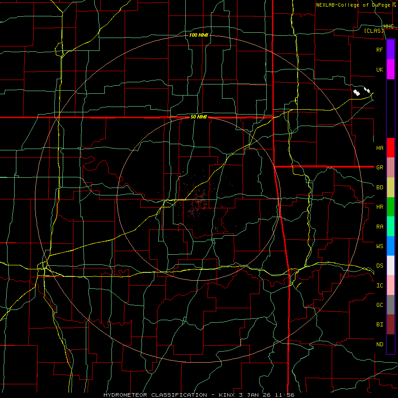
Task: Click the purple RF legend color swatch
Action: click(x=390, y=50)
